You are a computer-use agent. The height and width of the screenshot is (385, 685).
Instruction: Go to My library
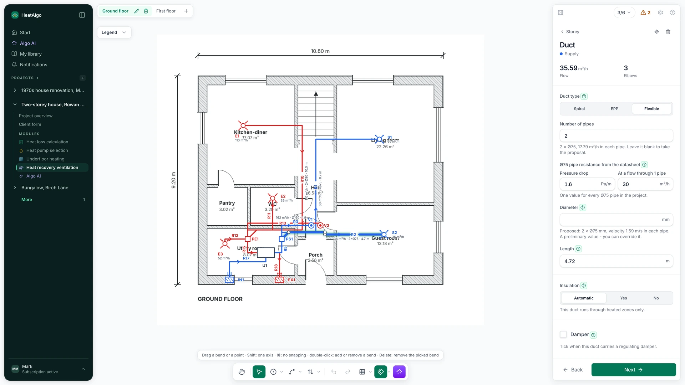[x=31, y=54]
